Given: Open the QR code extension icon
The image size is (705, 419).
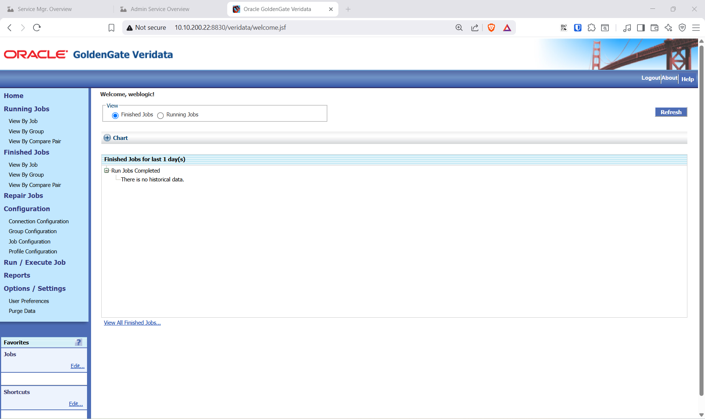Looking at the screenshot, I should (x=564, y=28).
